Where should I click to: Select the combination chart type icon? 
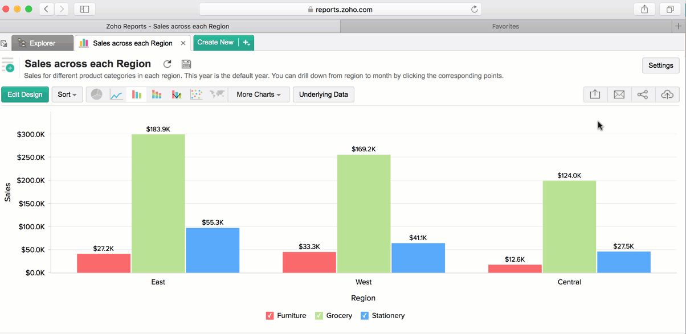pos(177,94)
